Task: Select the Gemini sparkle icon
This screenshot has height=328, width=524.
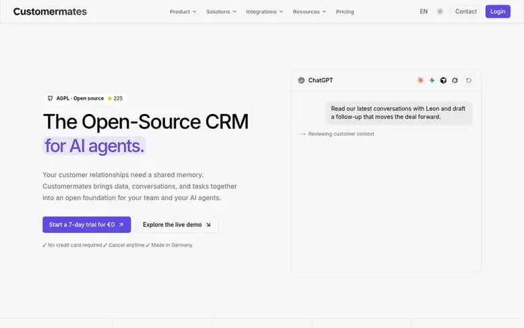Action: 432,80
